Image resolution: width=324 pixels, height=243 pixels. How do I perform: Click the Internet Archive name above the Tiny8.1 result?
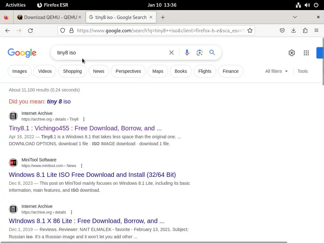coord(37,113)
